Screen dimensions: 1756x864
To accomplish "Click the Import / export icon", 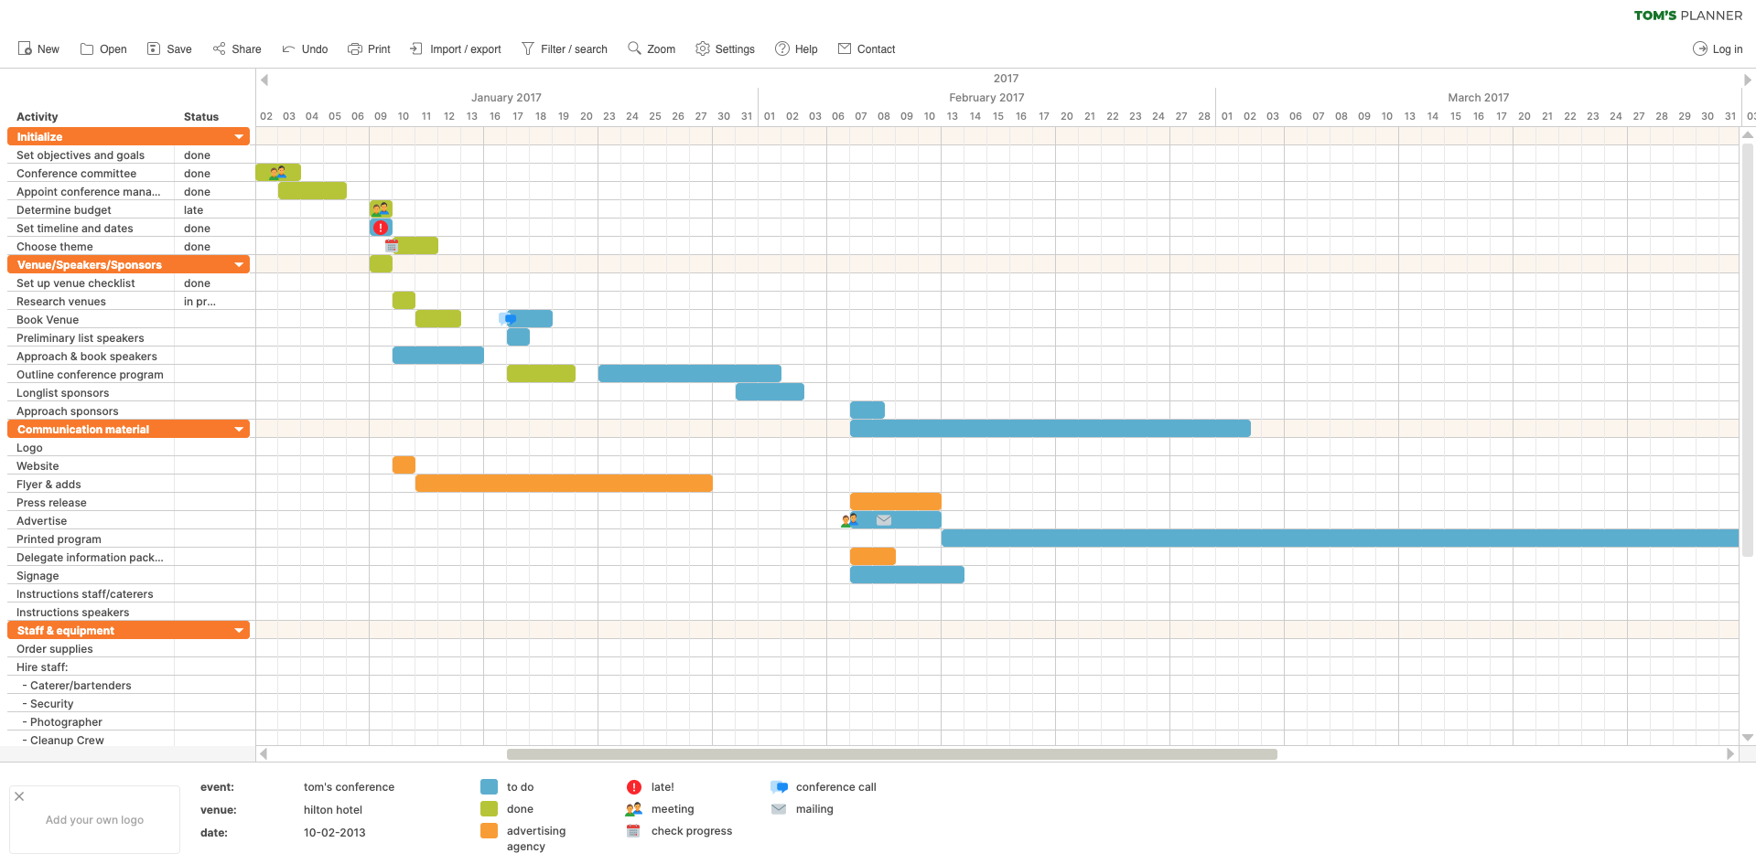I will (x=416, y=48).
